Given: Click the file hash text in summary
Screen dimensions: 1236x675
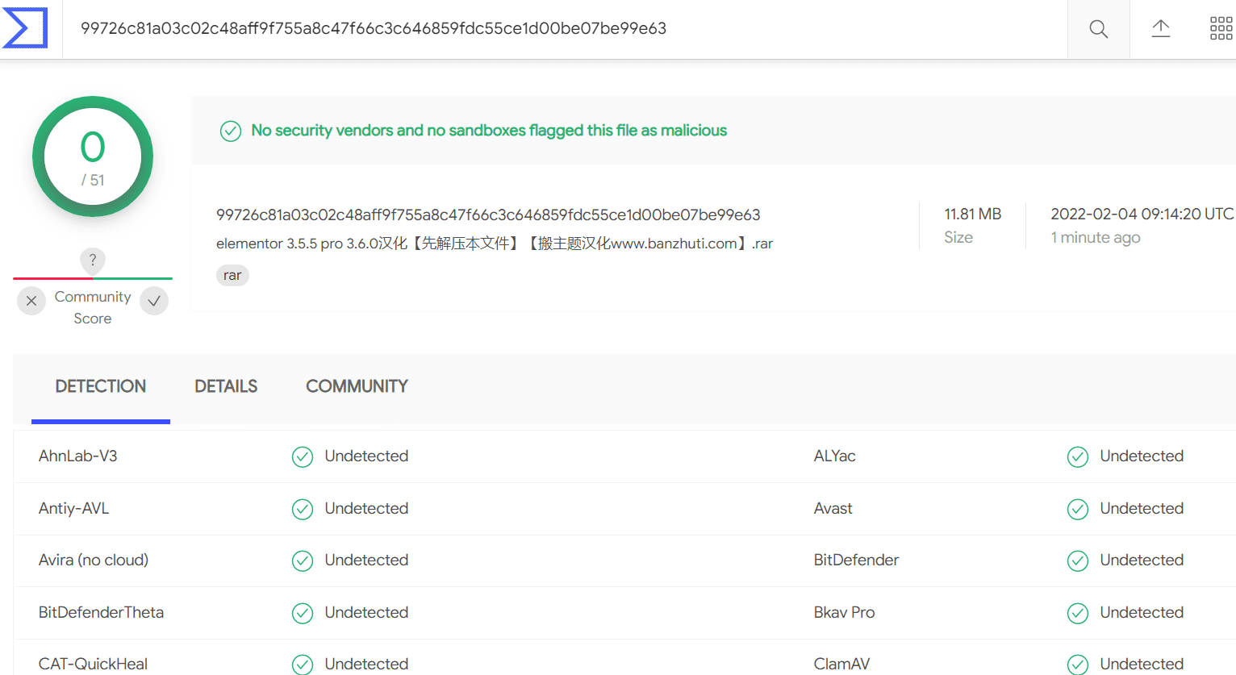Looking at the screenshot, I should coord(488,215).
